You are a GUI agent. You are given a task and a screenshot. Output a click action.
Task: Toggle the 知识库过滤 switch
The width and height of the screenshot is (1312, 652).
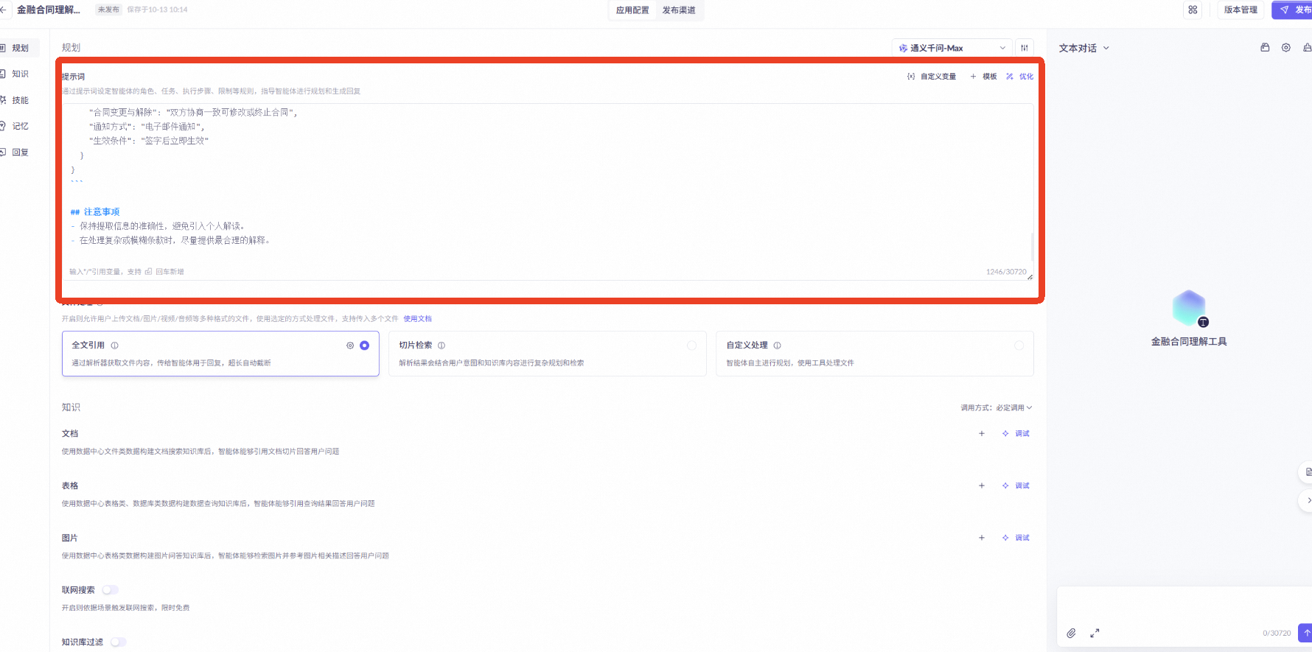118,642
